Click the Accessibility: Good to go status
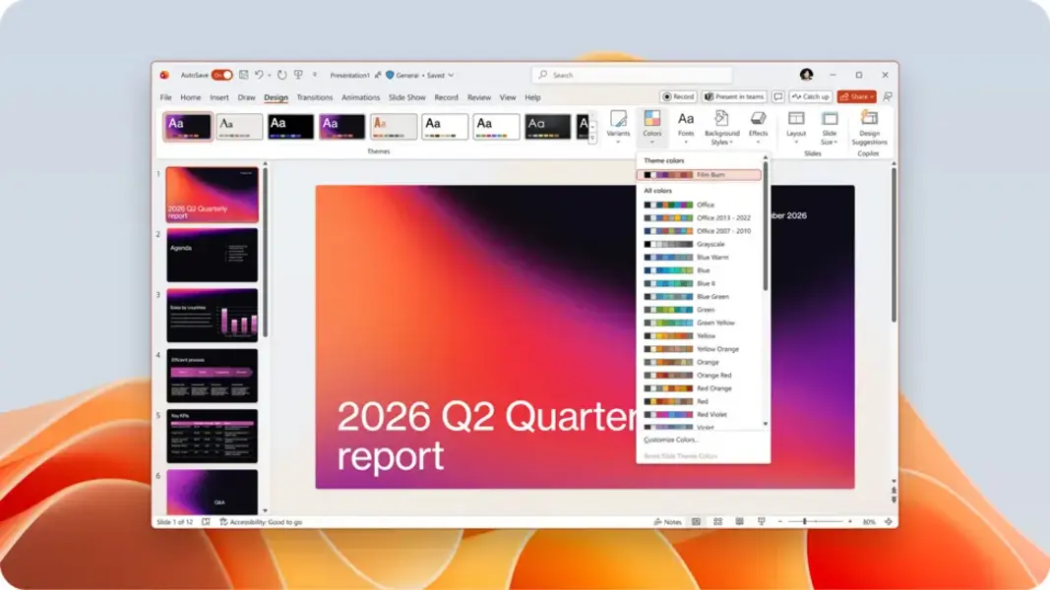The image size is (1050, 590). pos(261,522)
